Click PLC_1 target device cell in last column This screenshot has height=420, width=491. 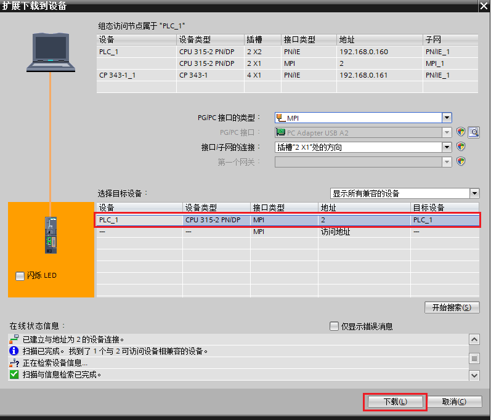click(445, 220)
